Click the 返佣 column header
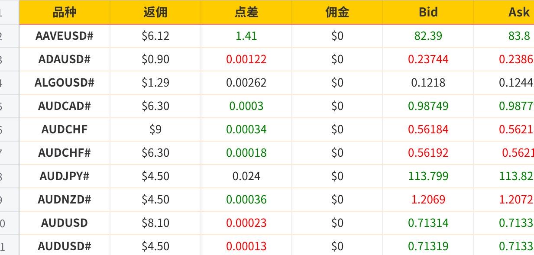The width and height of the screenshot is (534, 255). 155,12
